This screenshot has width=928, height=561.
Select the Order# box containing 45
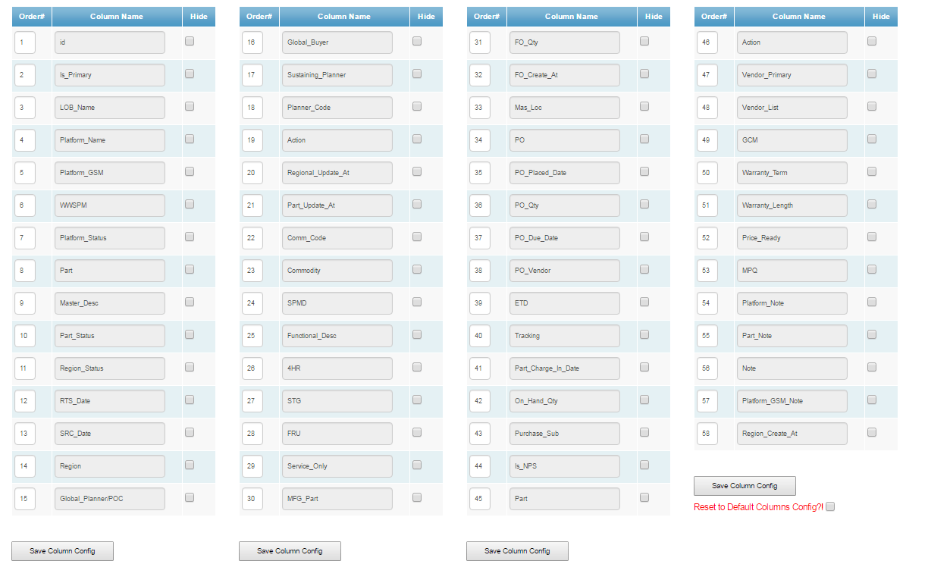(x=479, y=498)
